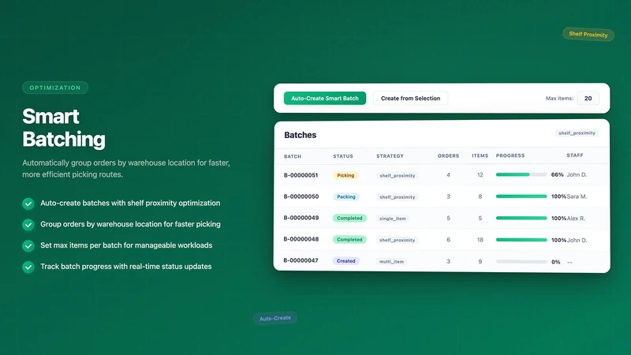The width and height of the screenshot is (631, 355).
Task: Click Completed status badge for B-00000048
Action: point(349,240)
